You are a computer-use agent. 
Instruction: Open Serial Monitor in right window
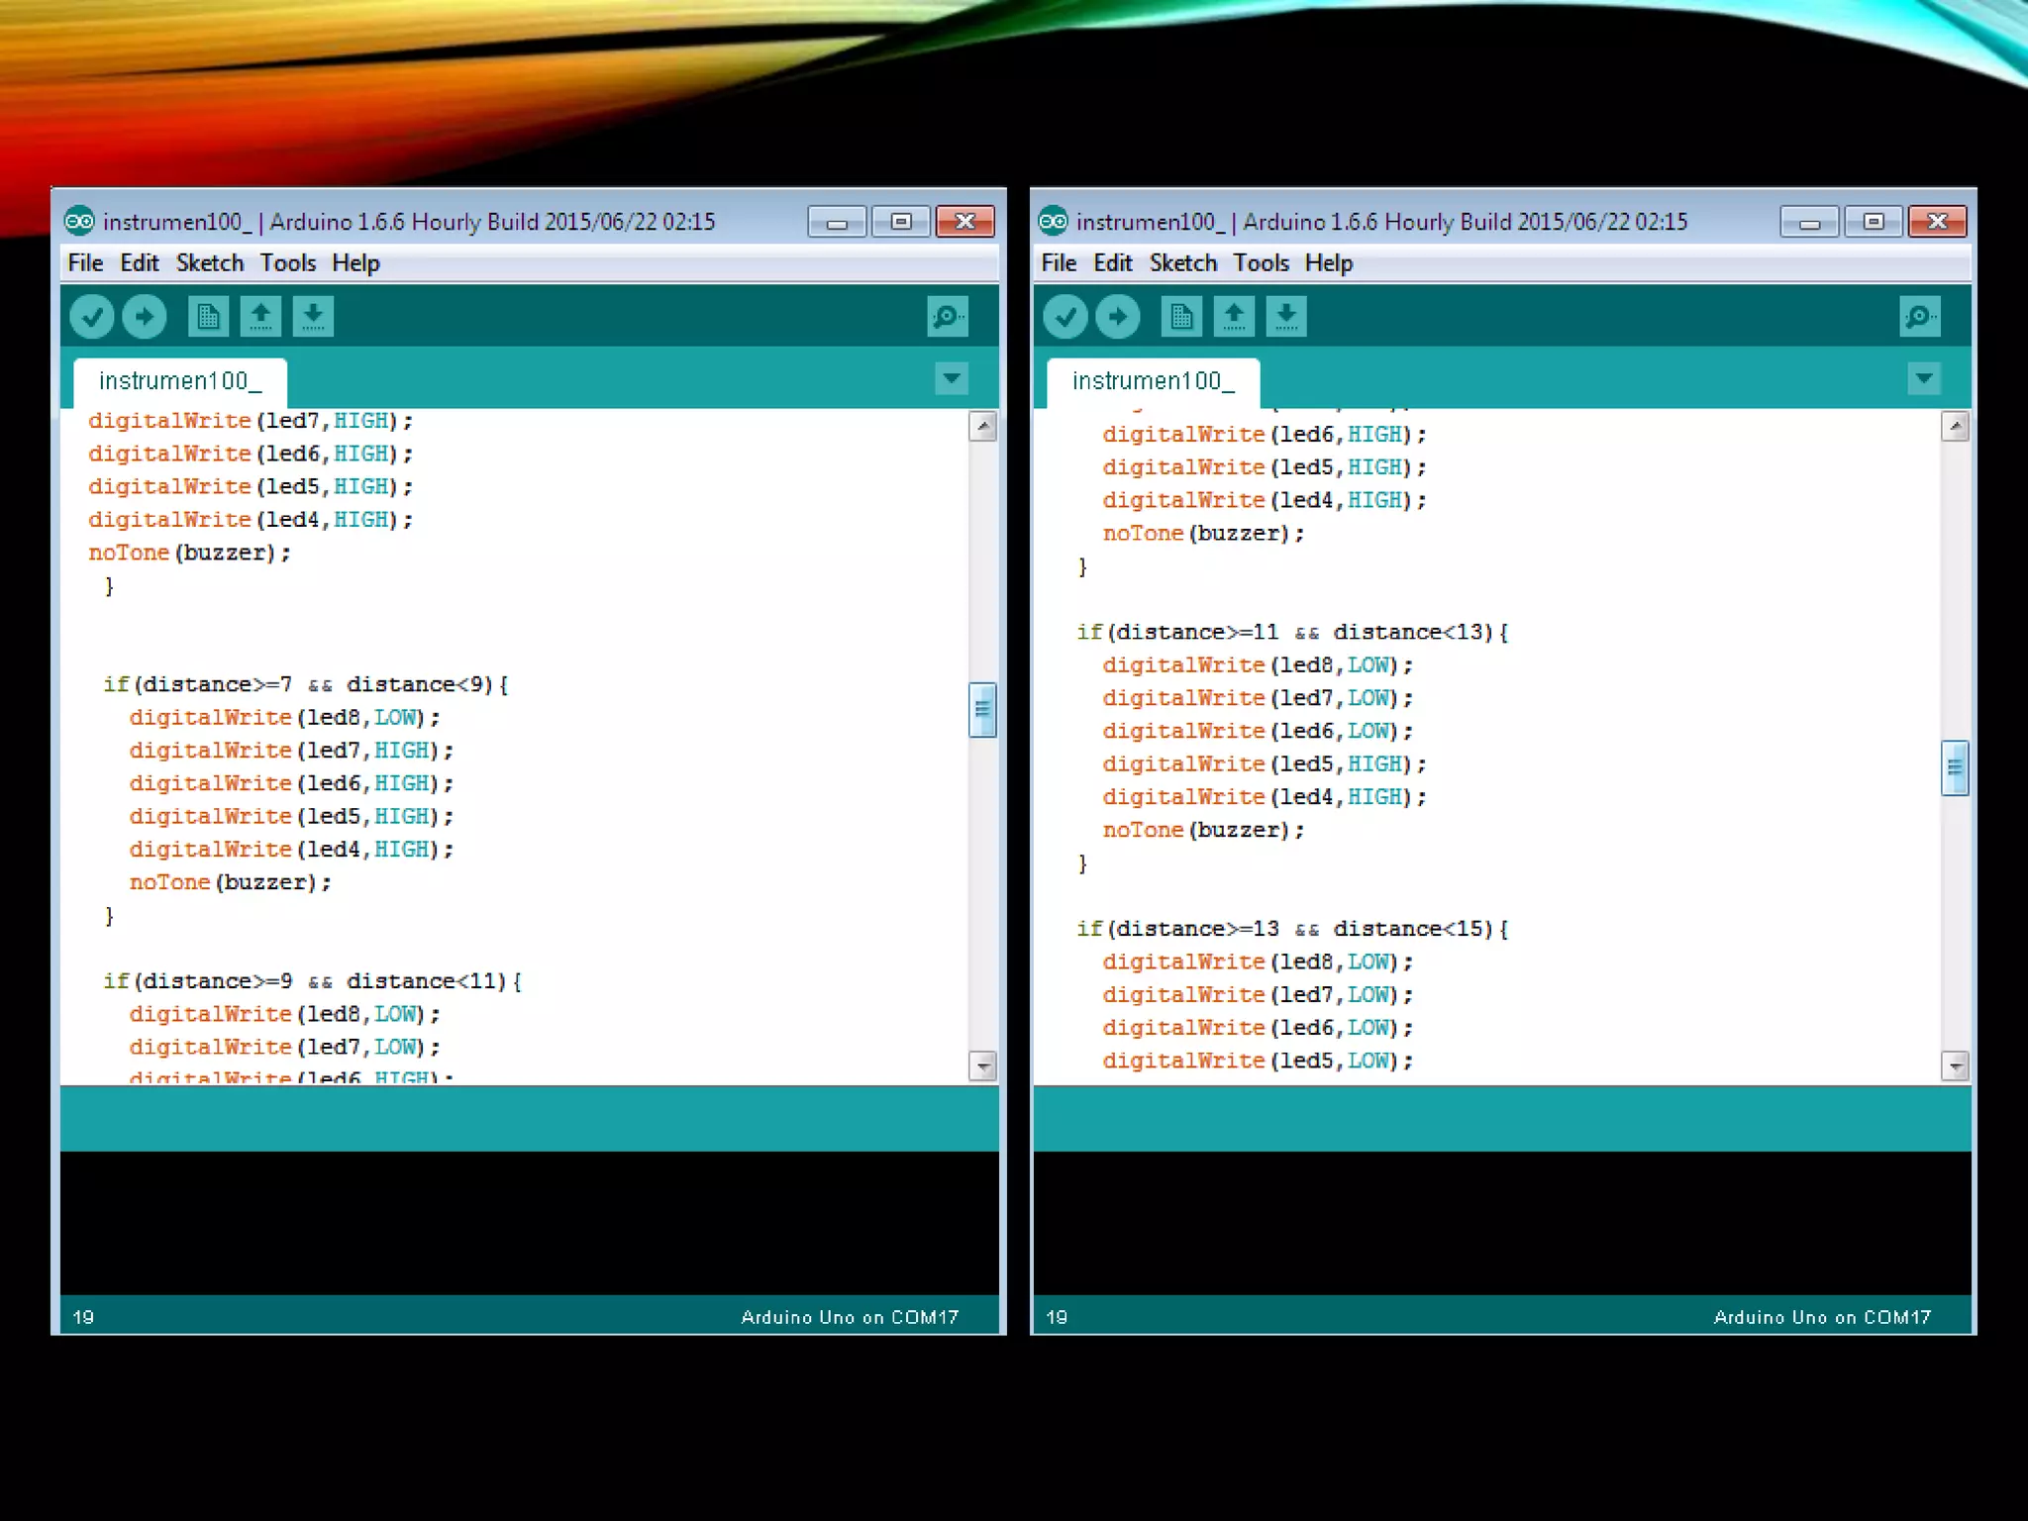[1920, 317]
